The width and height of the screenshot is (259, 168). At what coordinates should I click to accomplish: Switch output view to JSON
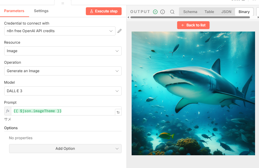click(x=226, y=12)
